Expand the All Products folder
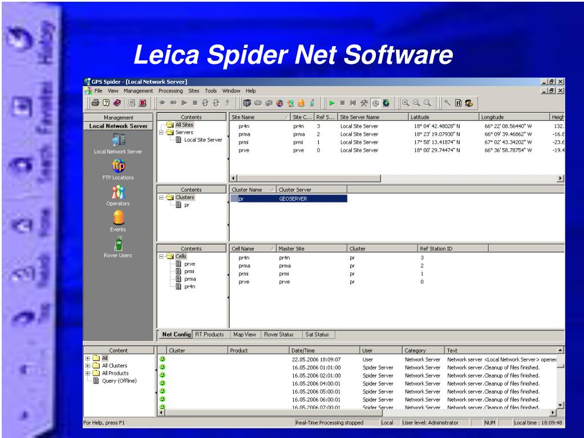This screenshot has height=438, width=584. pos(88,373)
